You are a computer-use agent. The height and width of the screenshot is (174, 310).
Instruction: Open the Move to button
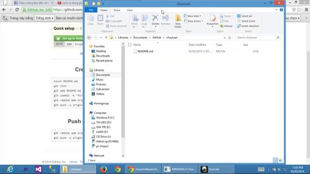pos(135,21)
